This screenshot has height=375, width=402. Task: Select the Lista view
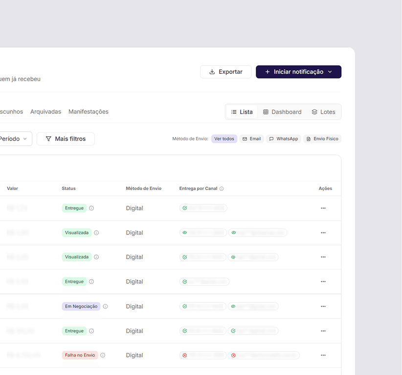pos(242,112)
